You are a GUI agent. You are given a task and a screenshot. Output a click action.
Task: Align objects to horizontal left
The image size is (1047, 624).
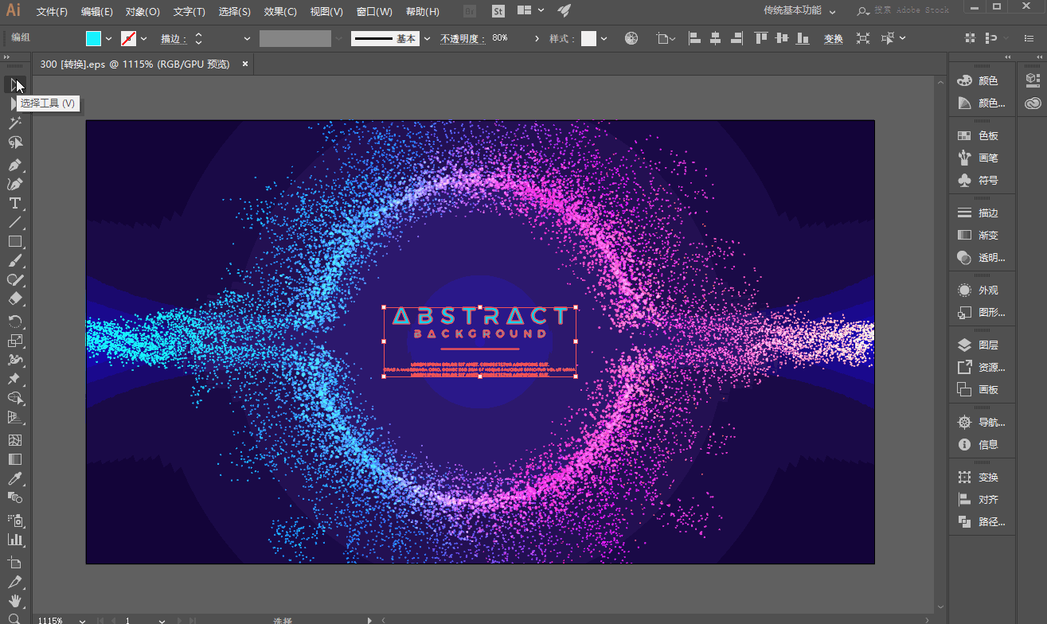click(x=694, y=38)
